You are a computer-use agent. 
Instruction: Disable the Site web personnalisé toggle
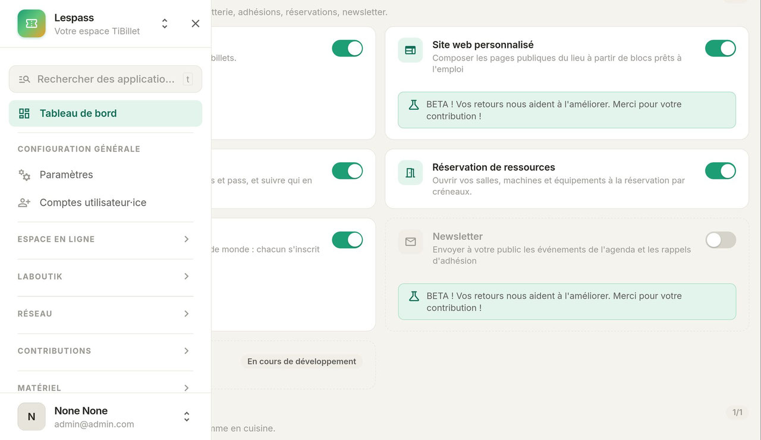coord(721,49)
